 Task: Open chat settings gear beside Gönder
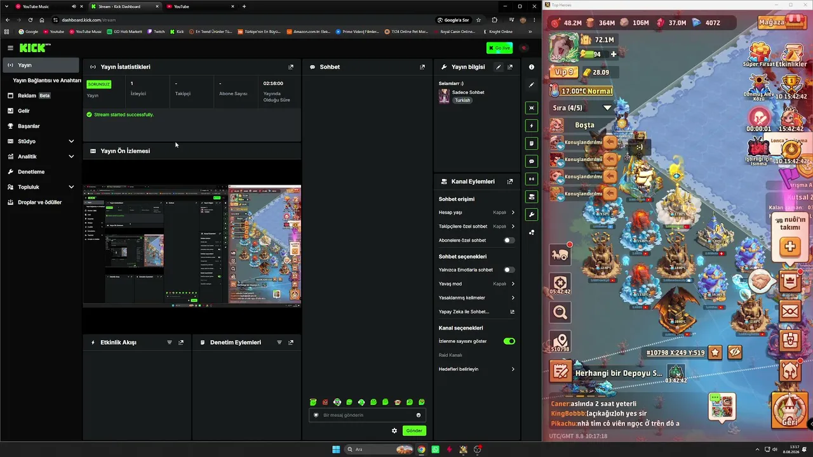394,430
